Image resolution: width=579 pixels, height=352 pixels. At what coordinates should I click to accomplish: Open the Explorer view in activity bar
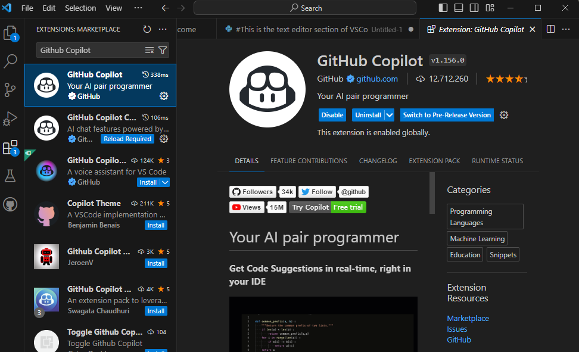click(11, 33)
